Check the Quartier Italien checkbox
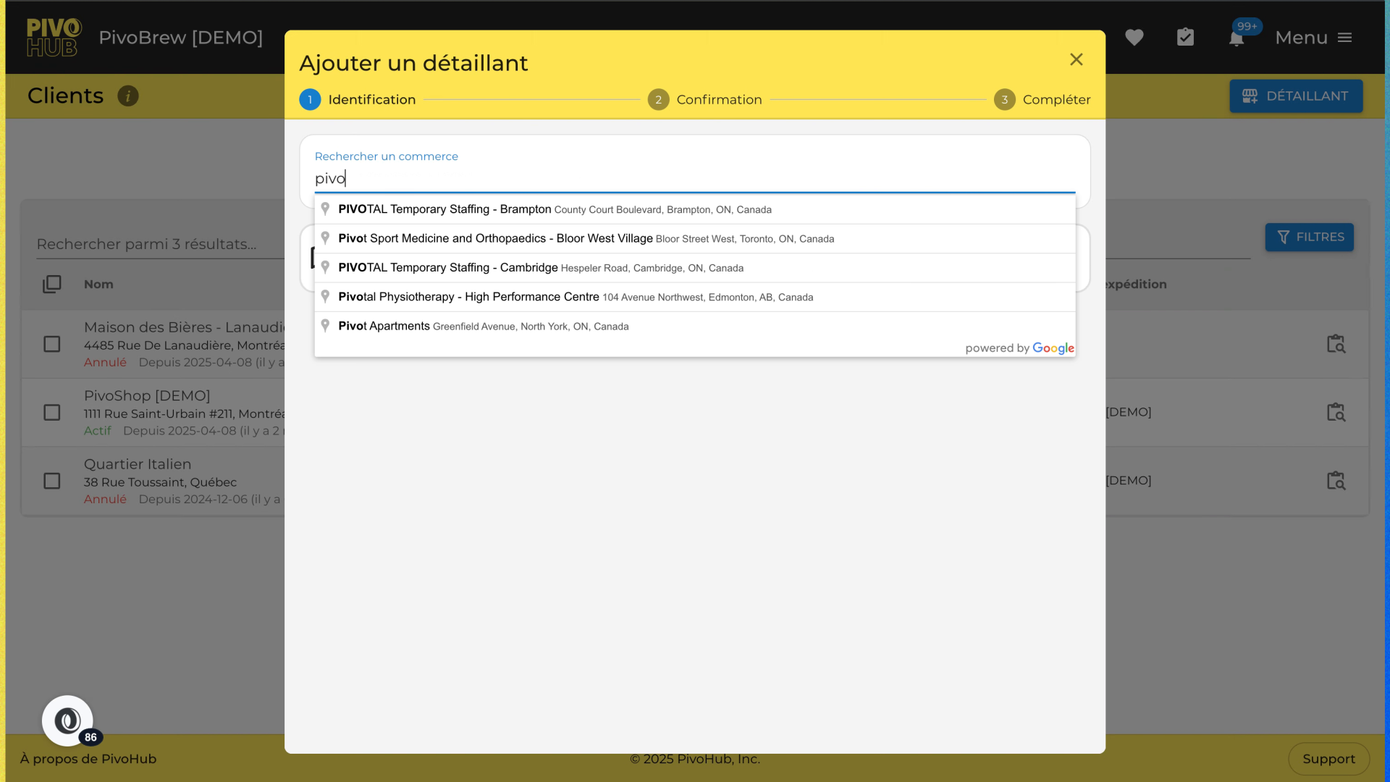Viewport: 1390px width, 782px height. point(52,481)
